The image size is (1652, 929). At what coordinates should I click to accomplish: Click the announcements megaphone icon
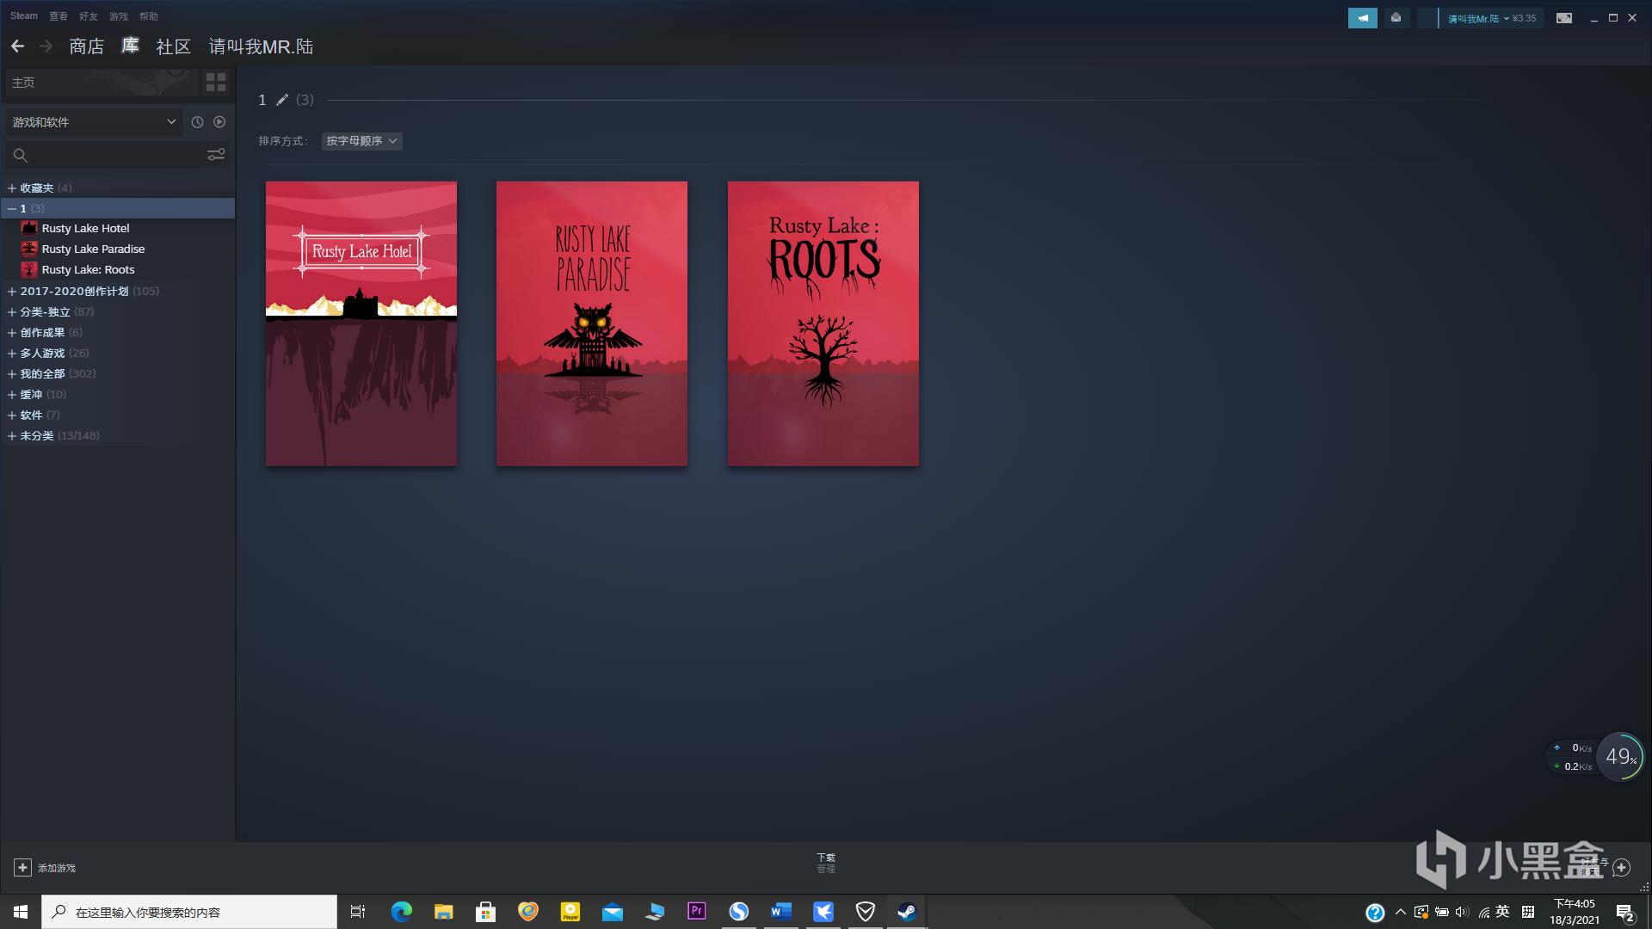(1362, 18)
